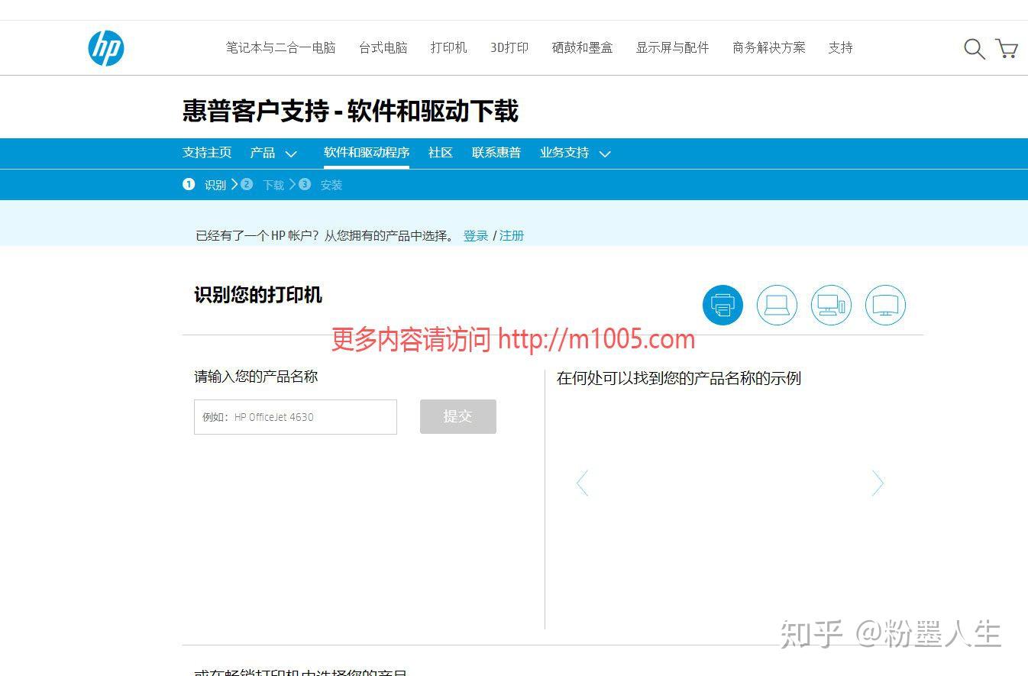Click the 识别您的打印机 heading
1028x676 pixels.
click(258, 295)
